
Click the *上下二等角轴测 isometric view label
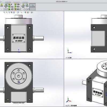(71, 106)
